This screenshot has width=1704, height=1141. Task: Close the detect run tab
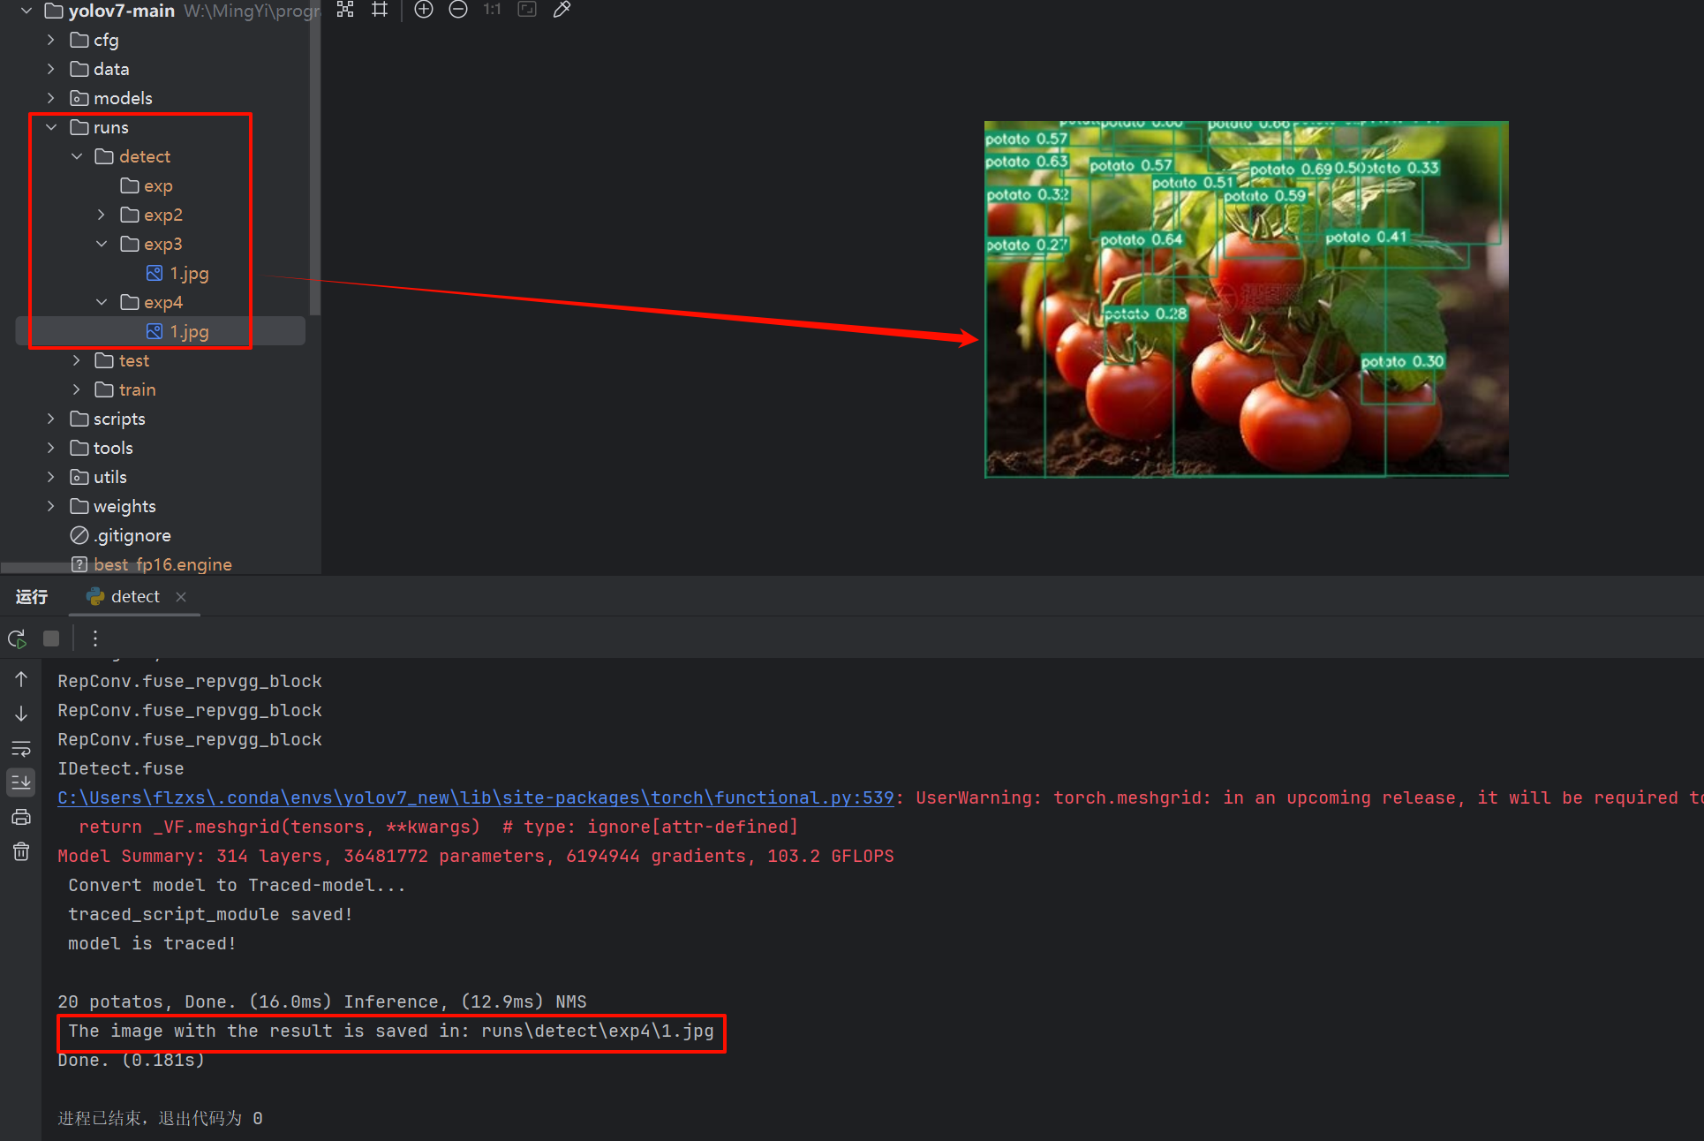pyautogui.click(x=181, y=597)
